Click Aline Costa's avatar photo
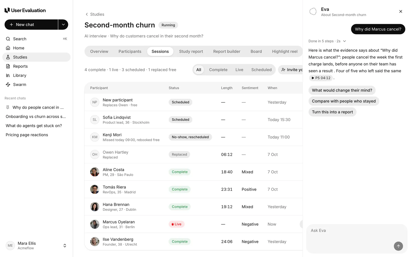The height and width of the screenshot is (257, 411). (x=95, y=172)
